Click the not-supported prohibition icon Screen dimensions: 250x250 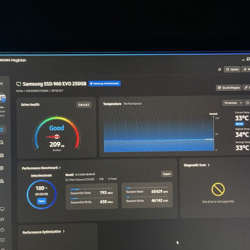pos(218,189)
